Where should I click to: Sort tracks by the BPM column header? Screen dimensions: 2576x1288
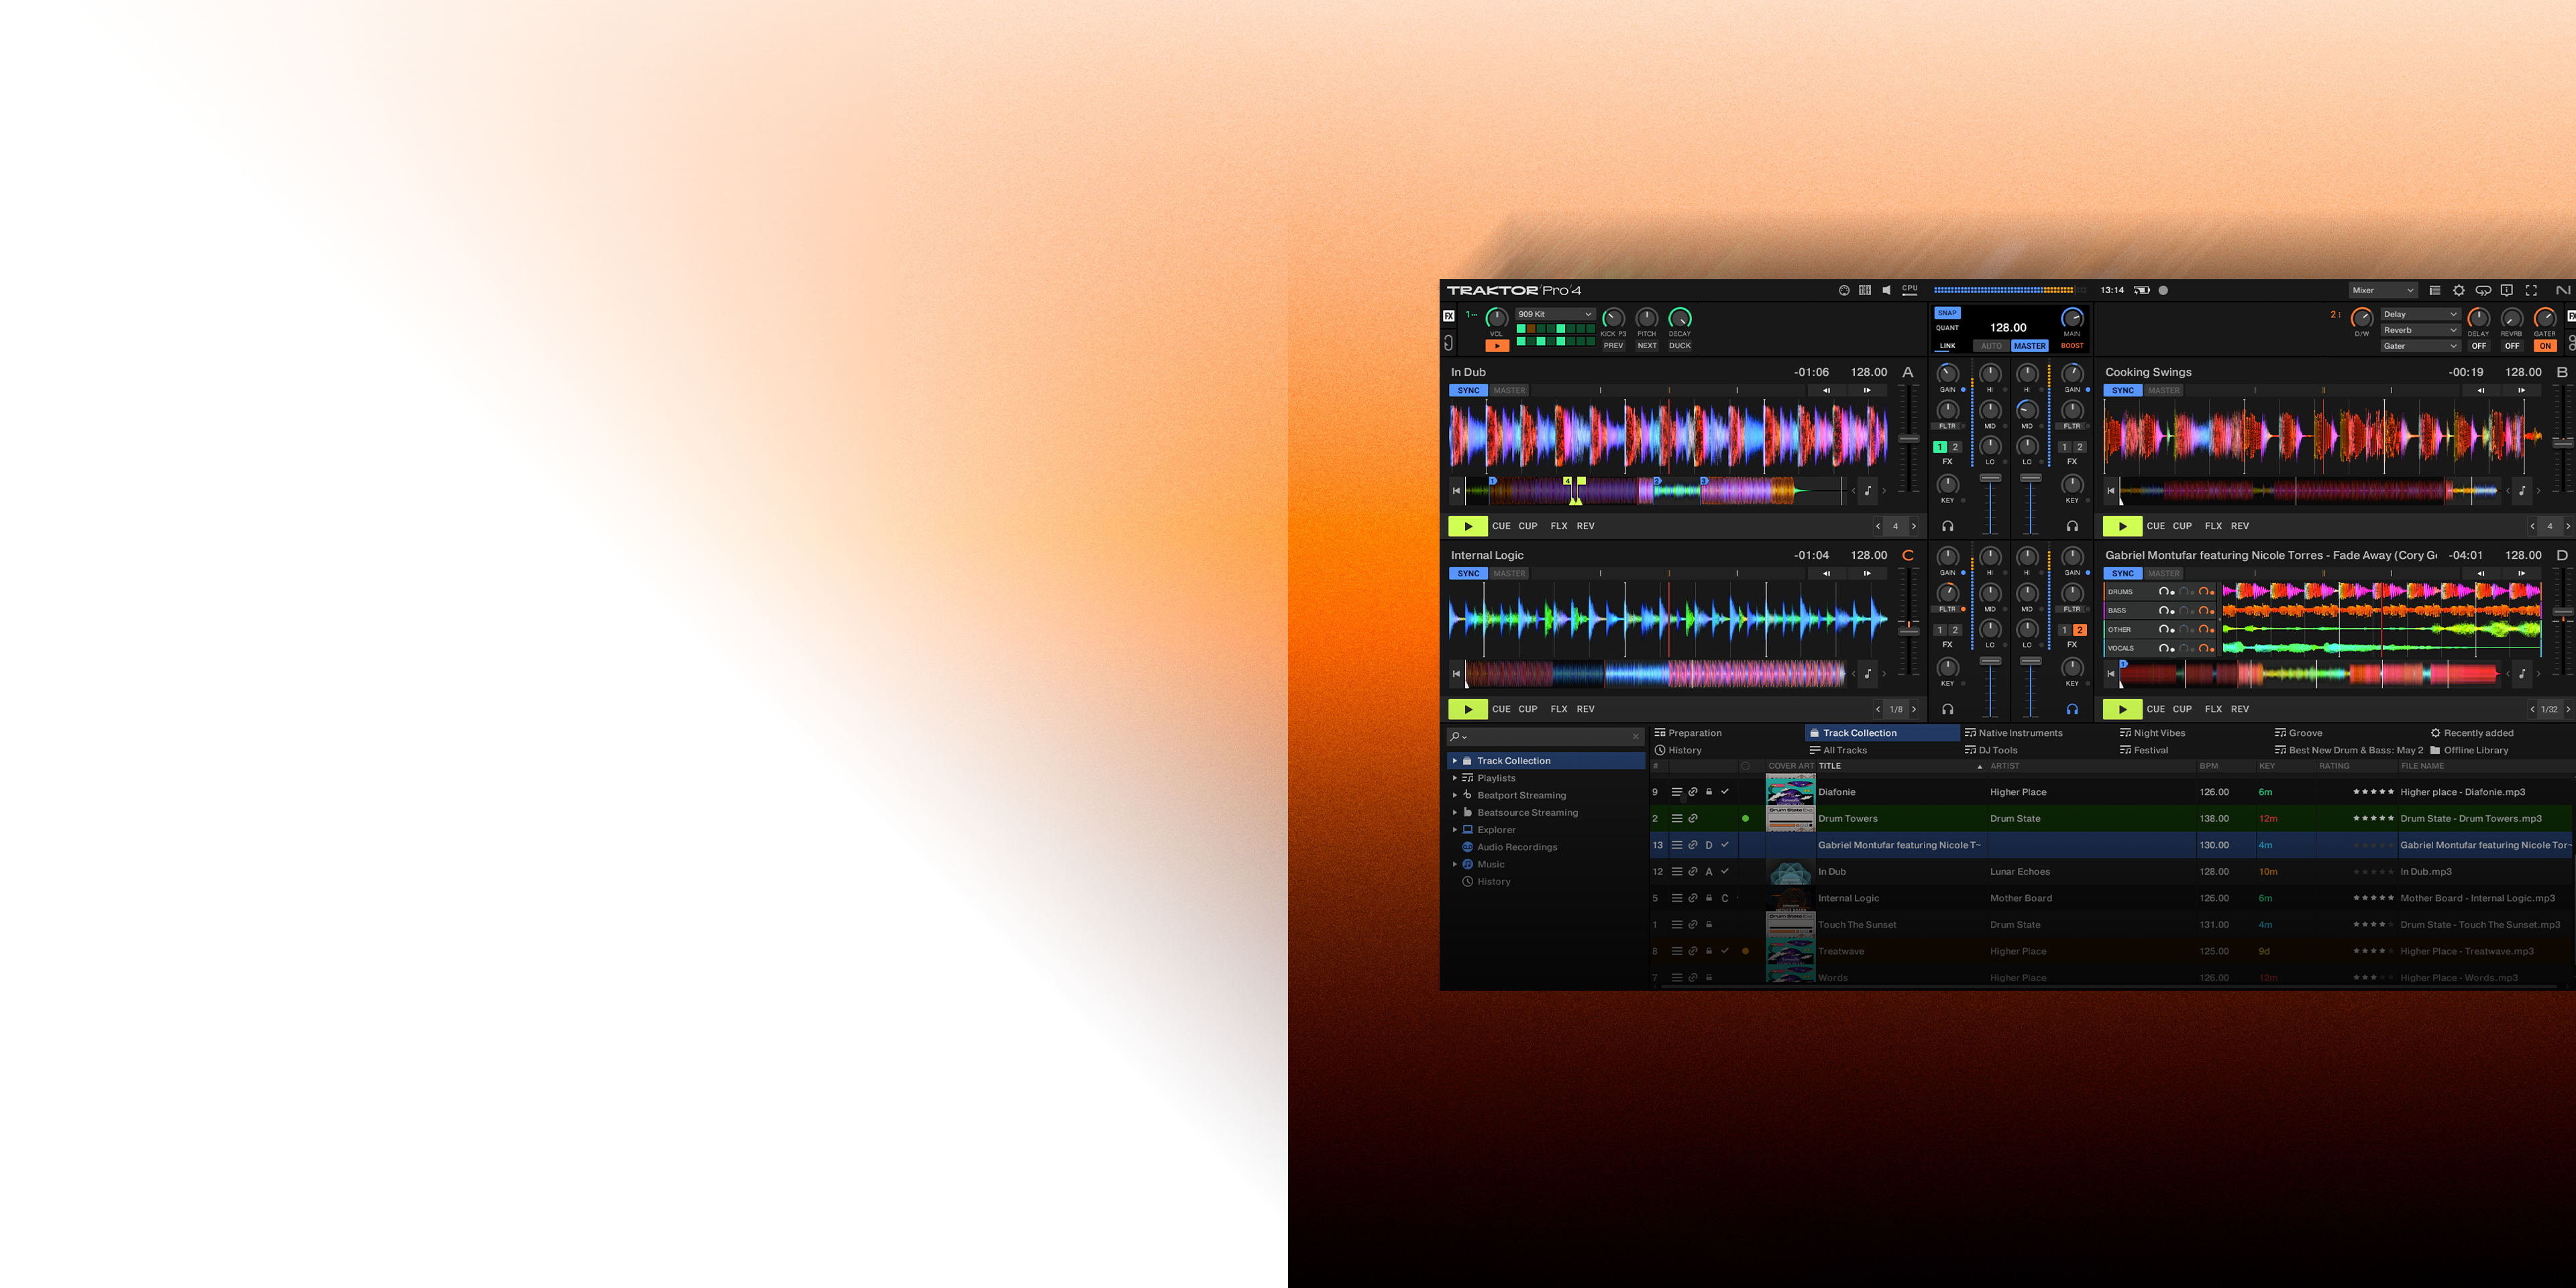(2208, 766)
